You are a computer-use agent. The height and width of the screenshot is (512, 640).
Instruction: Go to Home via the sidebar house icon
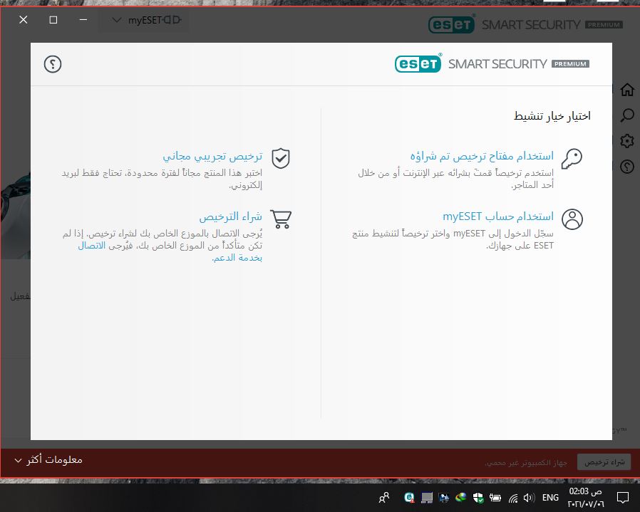[x=627, y=89]
